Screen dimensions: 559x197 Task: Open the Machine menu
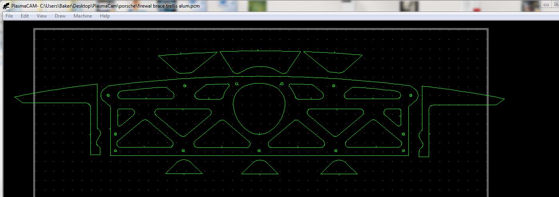pyautogui.click(x=83, y=16)
